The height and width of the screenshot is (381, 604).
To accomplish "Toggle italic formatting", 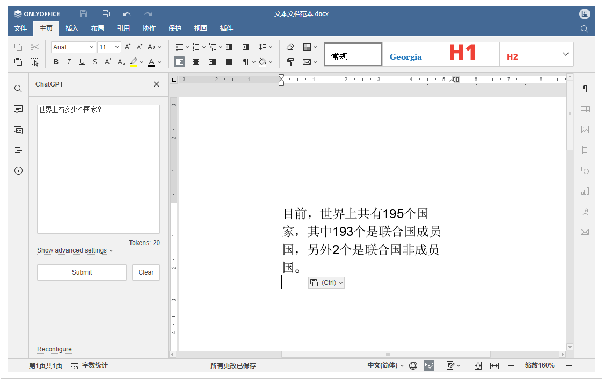I will tap(69, 62).
